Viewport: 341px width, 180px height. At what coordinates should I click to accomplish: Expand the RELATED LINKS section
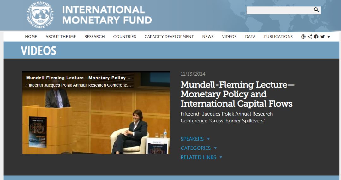(x=201, y=157)
